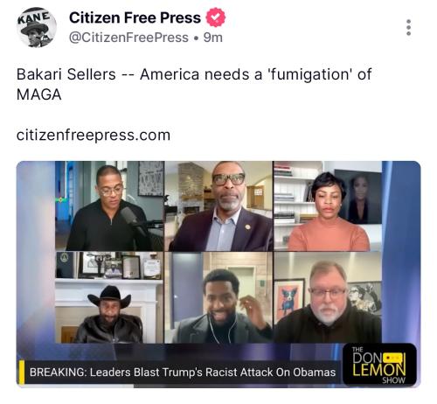This screenshot has width=437, height=404.
Task: Select the white-bearded man with glasses panel
Action: 328,297
